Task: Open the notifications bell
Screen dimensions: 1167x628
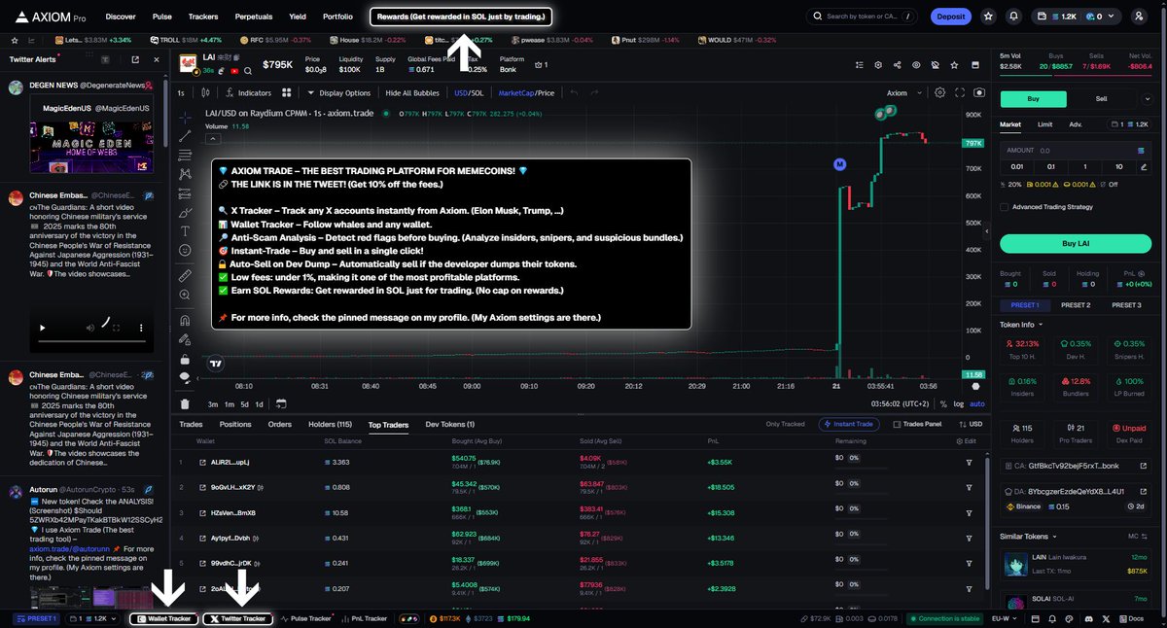Action: click(1014, 17)
